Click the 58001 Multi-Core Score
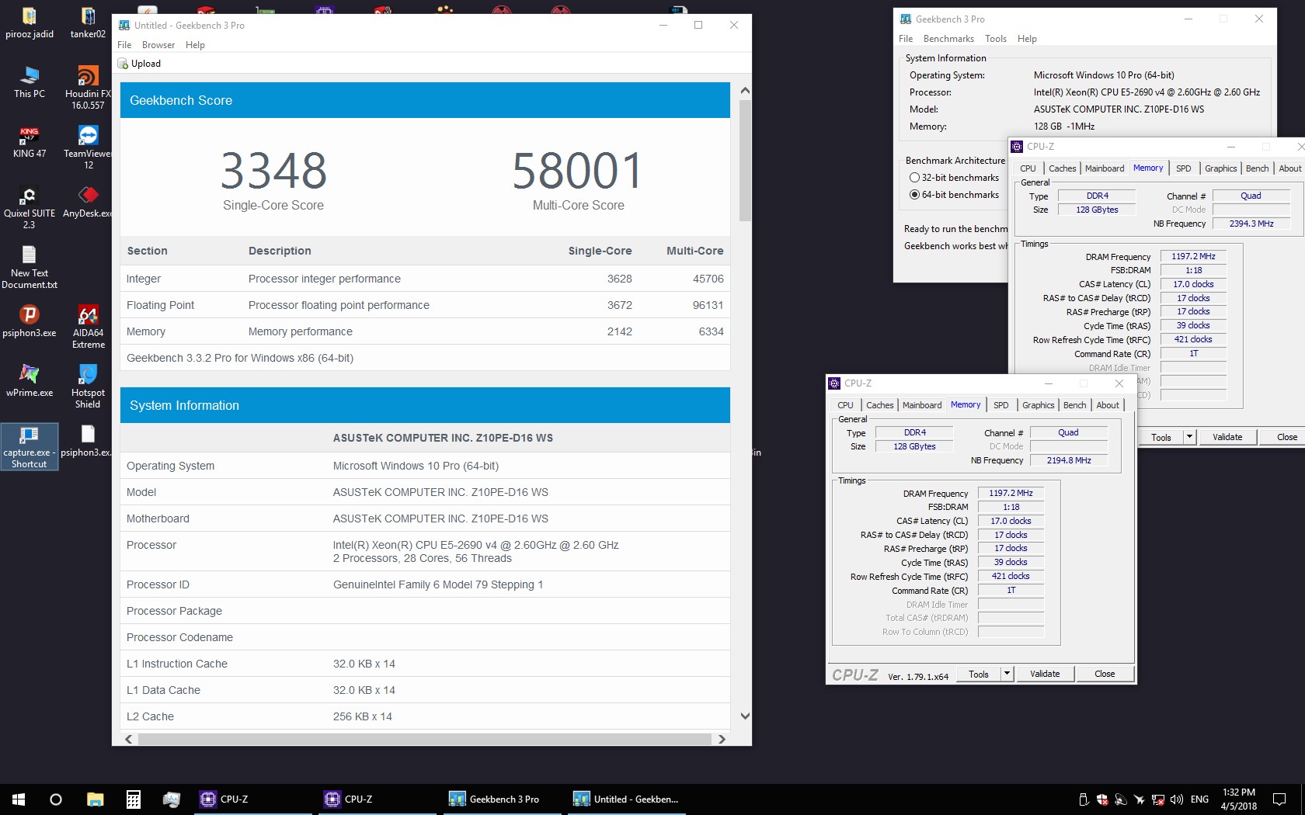Viewport: 1305px width, 815px height. pyautogui.click(x=578, y=171)
